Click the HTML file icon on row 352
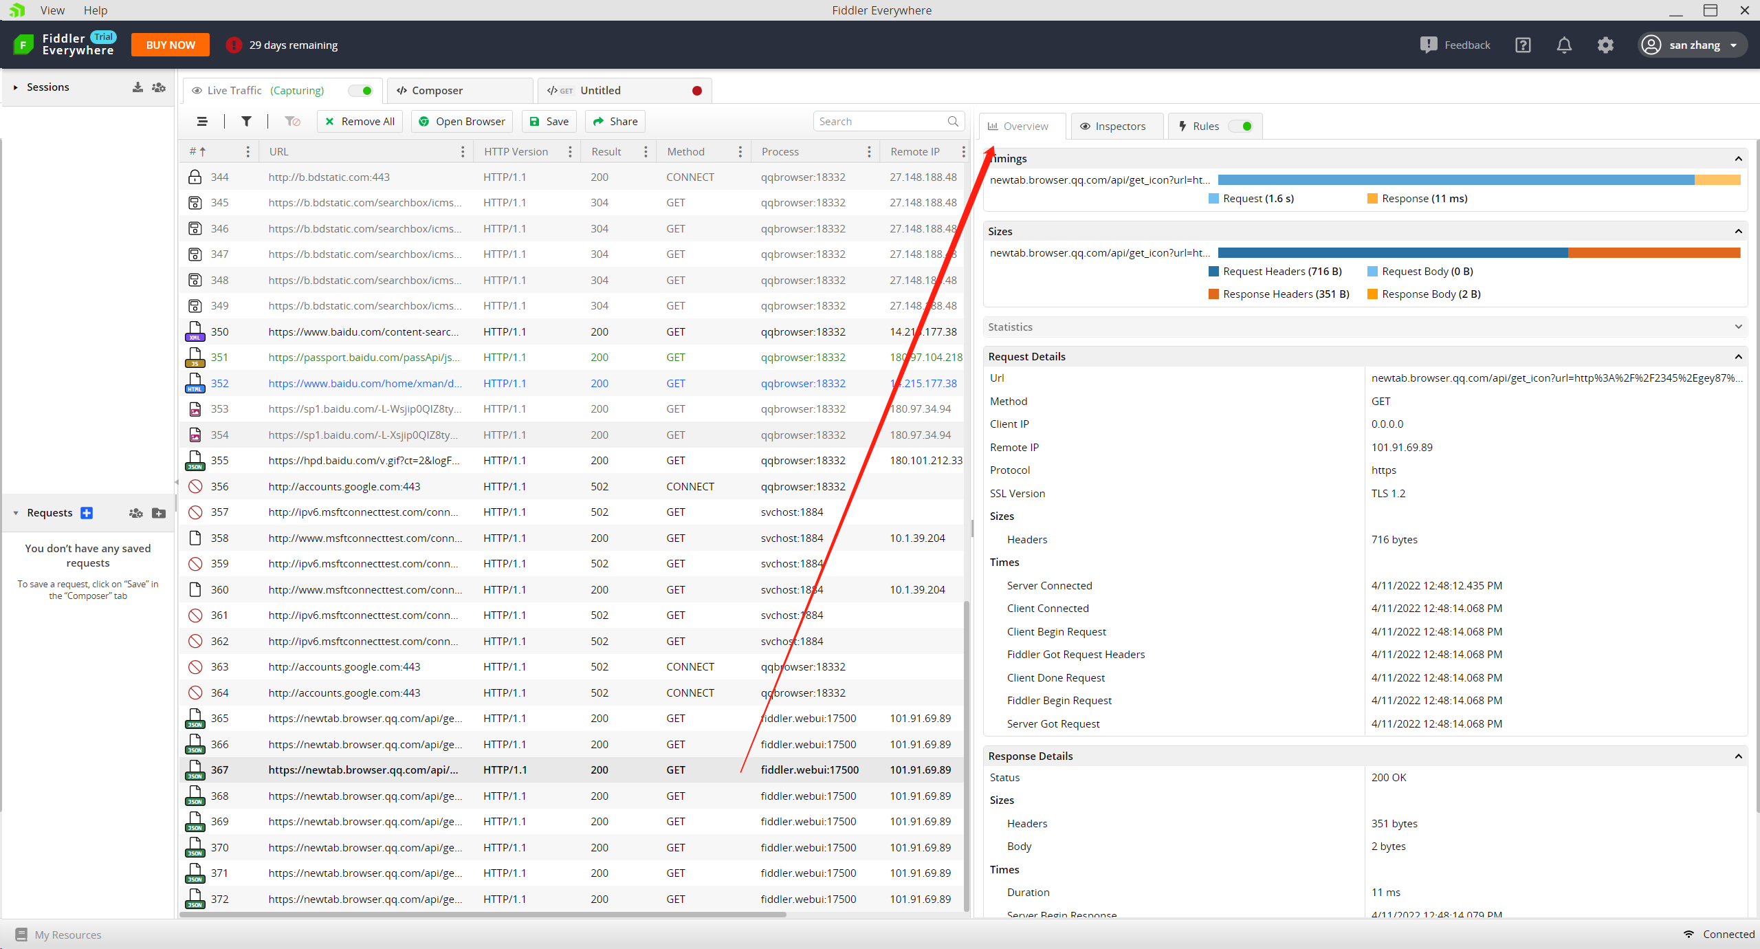The width and height of the screenshot is (1760, 949). [195, 384]
